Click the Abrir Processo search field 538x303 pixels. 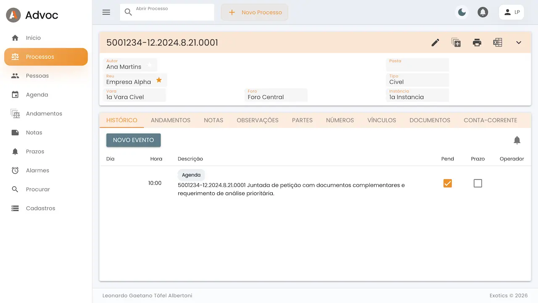click(167, 12)
